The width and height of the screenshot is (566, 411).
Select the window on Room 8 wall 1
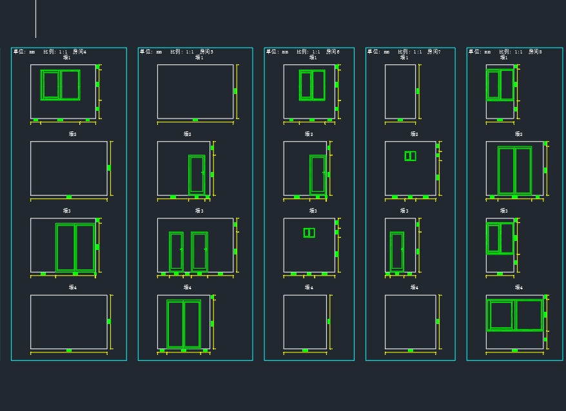point(500,85)
